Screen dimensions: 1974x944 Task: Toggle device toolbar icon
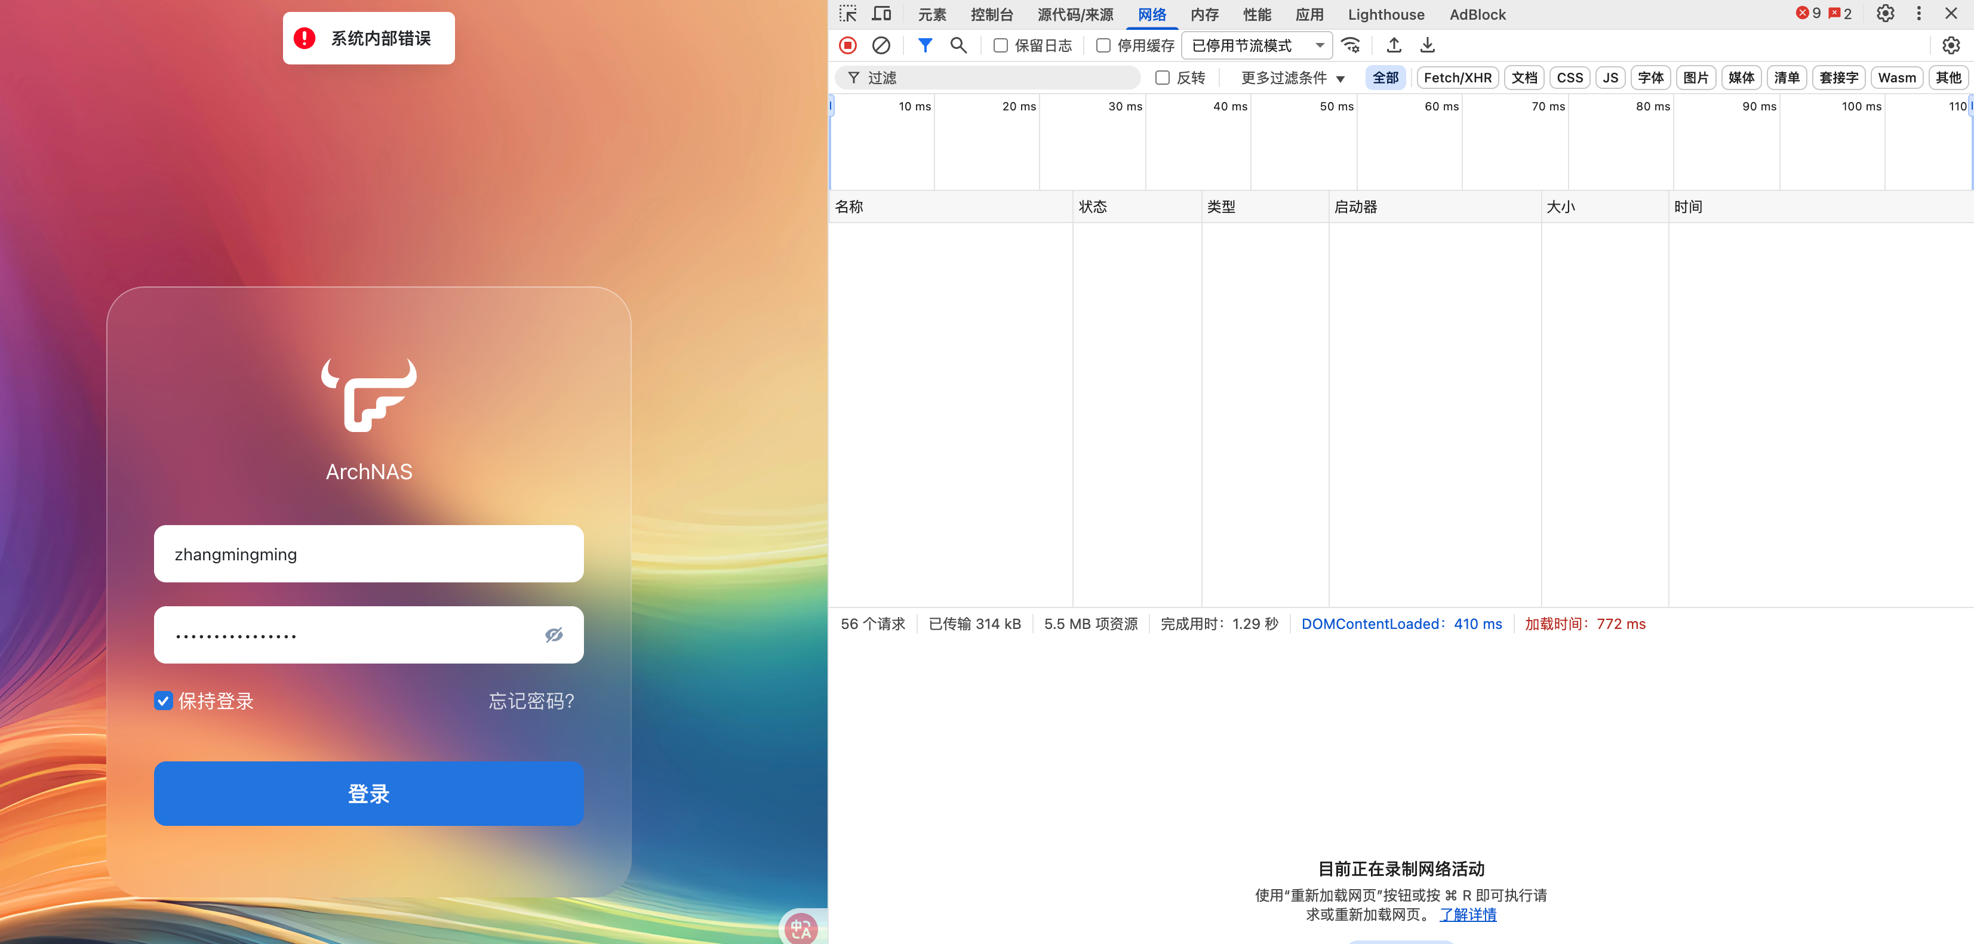[x=882, y=14]
